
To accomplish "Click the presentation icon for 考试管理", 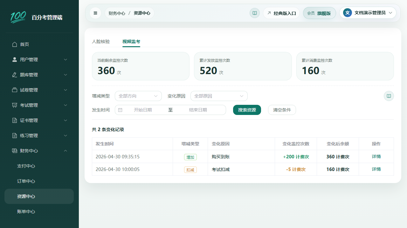I will [x=14, y=105].
